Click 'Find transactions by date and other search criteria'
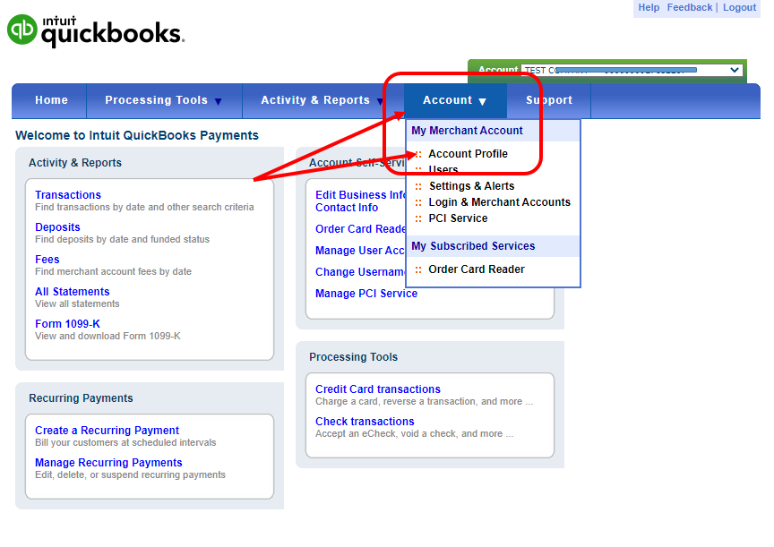This screenshot has height=547, width=774. coord(144,207)
